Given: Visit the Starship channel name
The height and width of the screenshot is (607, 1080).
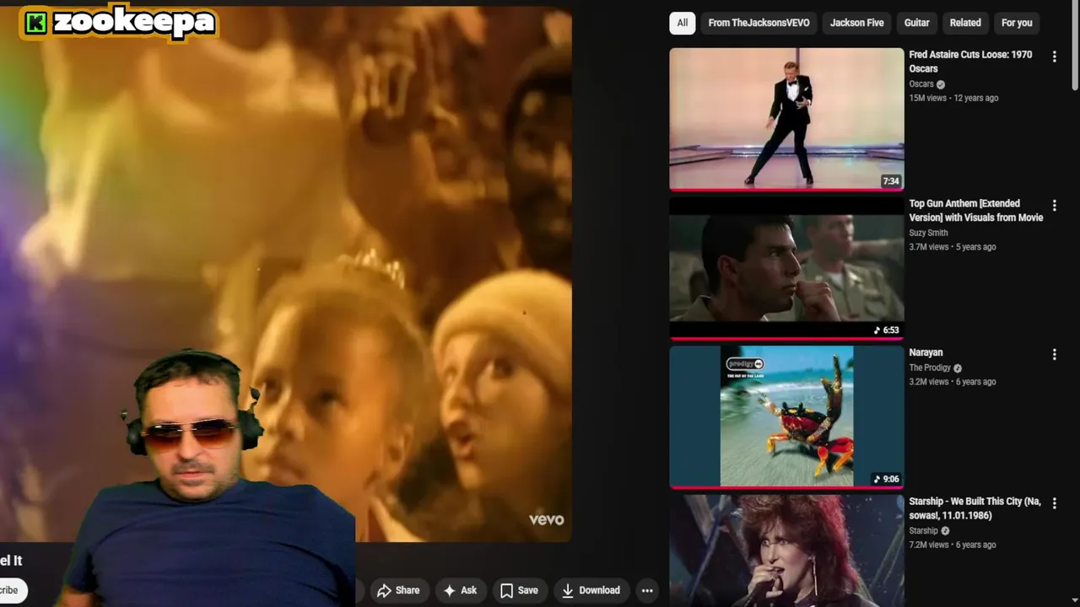Looking at the screenshot, I should (923, 531).
